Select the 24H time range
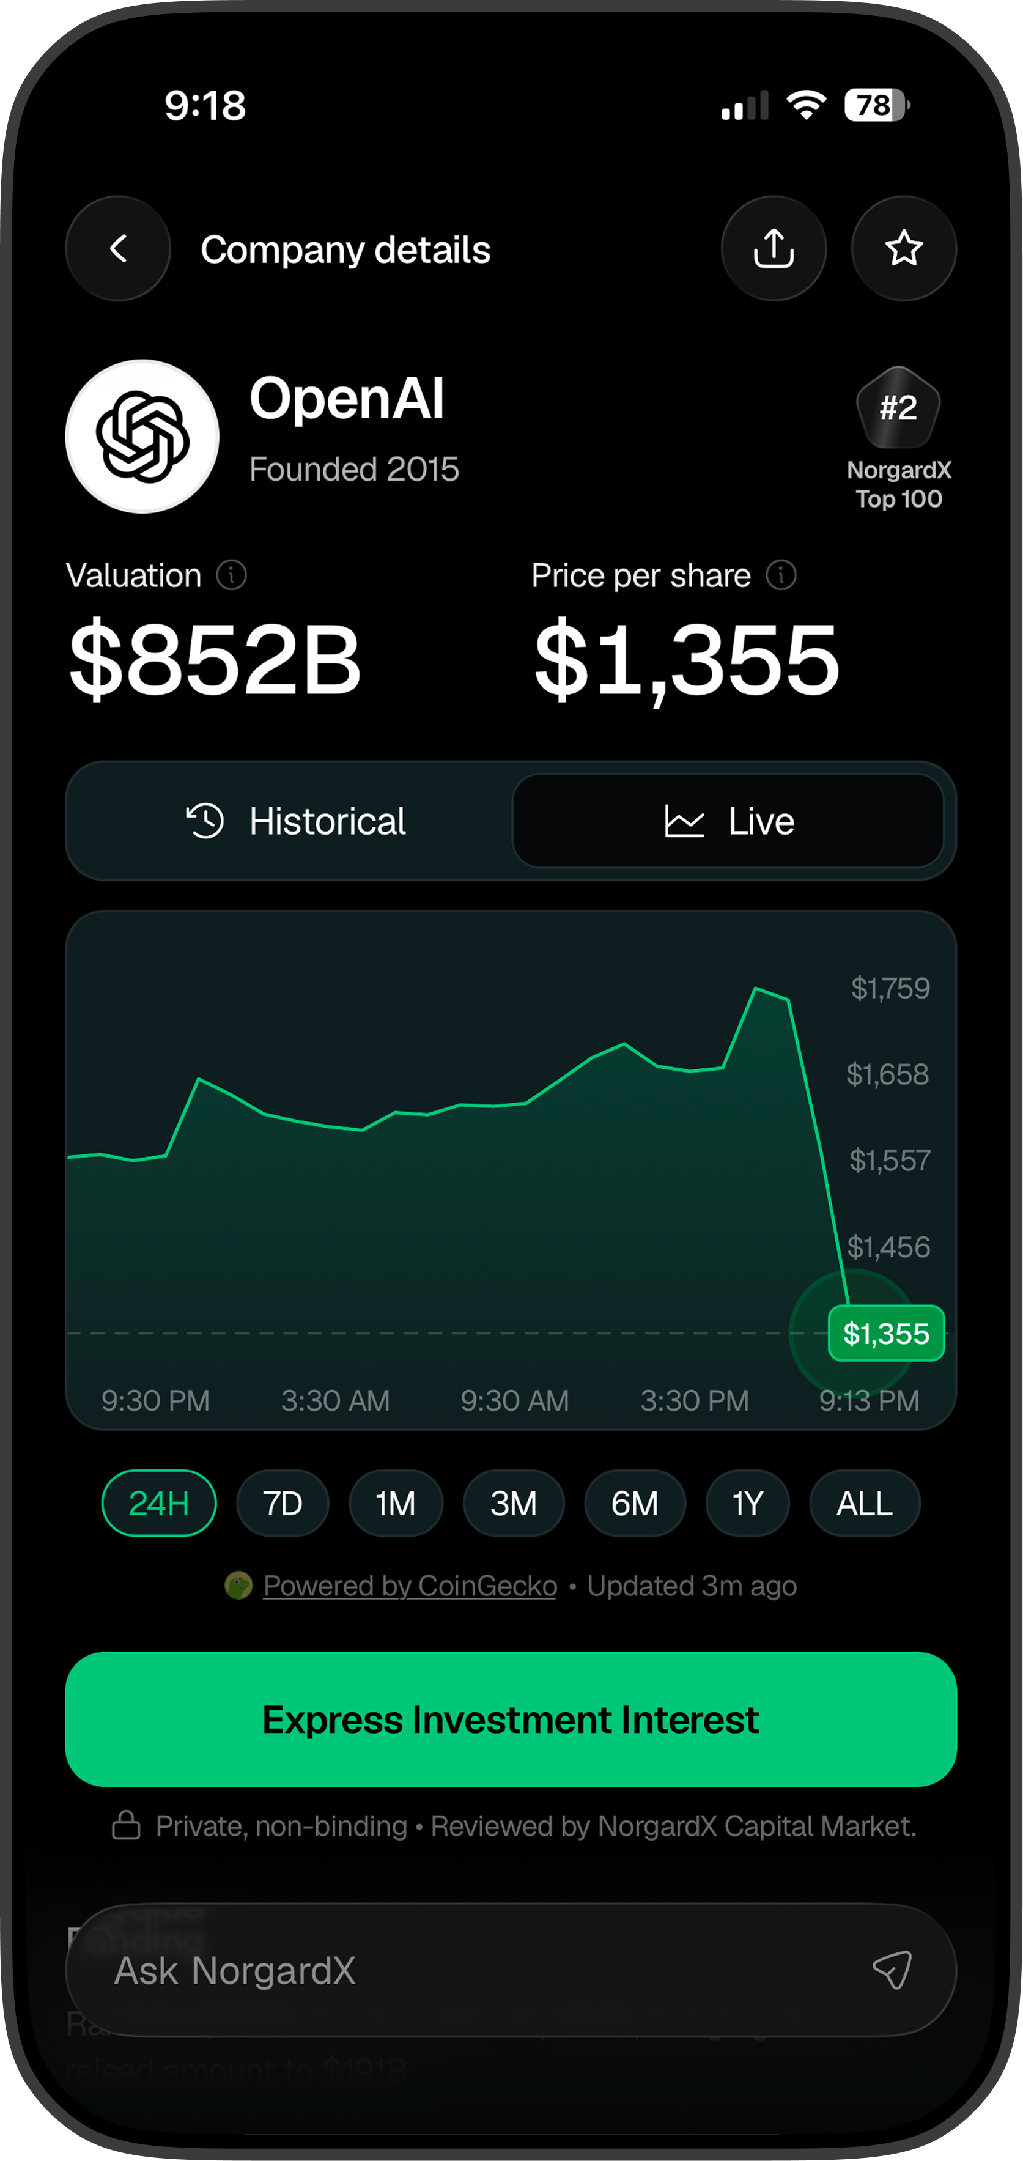 click(158, 1503)
